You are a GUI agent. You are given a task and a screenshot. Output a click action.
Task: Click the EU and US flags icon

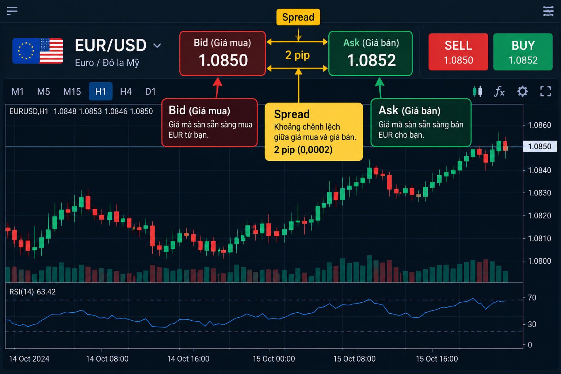pos(38,51)
